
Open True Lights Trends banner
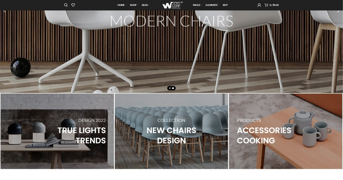tap(57, 131)
